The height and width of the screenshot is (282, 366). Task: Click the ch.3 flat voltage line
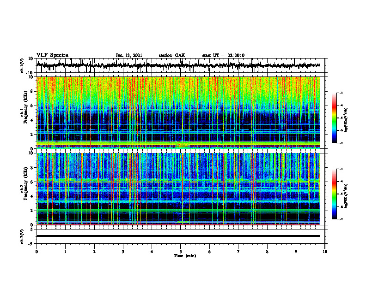pos(178,236)
